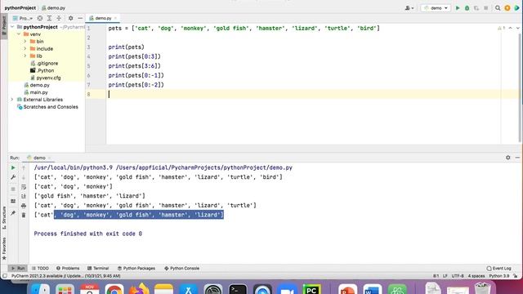Viewport: 523px width, 294px height.
Task: Open the Terminal tool window tab
Action: [x=98, y=268]
